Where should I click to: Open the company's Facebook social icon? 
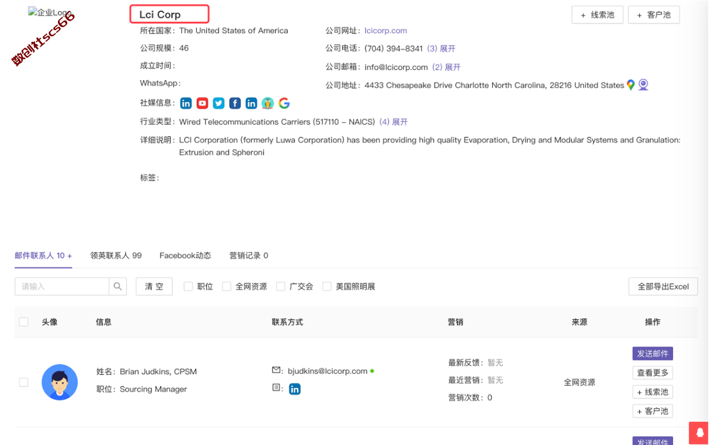pos(235,103)
